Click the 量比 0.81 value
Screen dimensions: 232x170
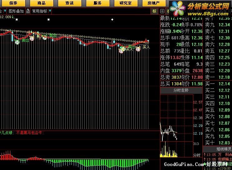(198, 51)
